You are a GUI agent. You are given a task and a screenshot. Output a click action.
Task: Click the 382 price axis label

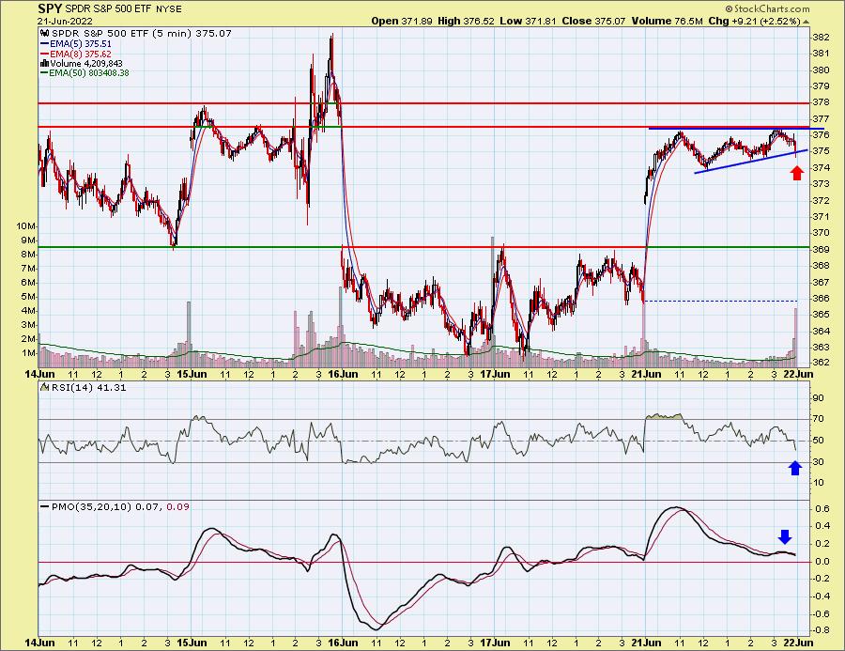(x=822, y=38)
